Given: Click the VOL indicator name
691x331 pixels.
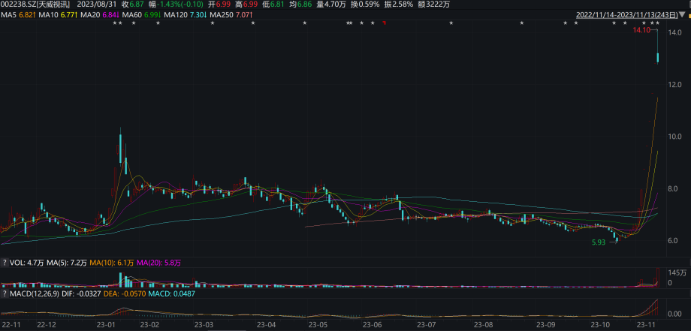Looking at the screenshot, I should 17,263.
